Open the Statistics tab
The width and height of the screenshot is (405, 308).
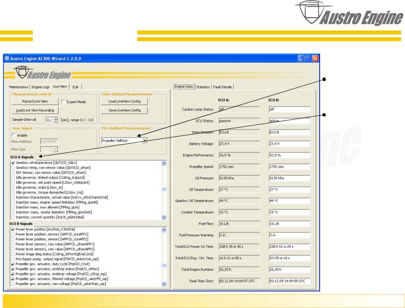coord(203,87)
